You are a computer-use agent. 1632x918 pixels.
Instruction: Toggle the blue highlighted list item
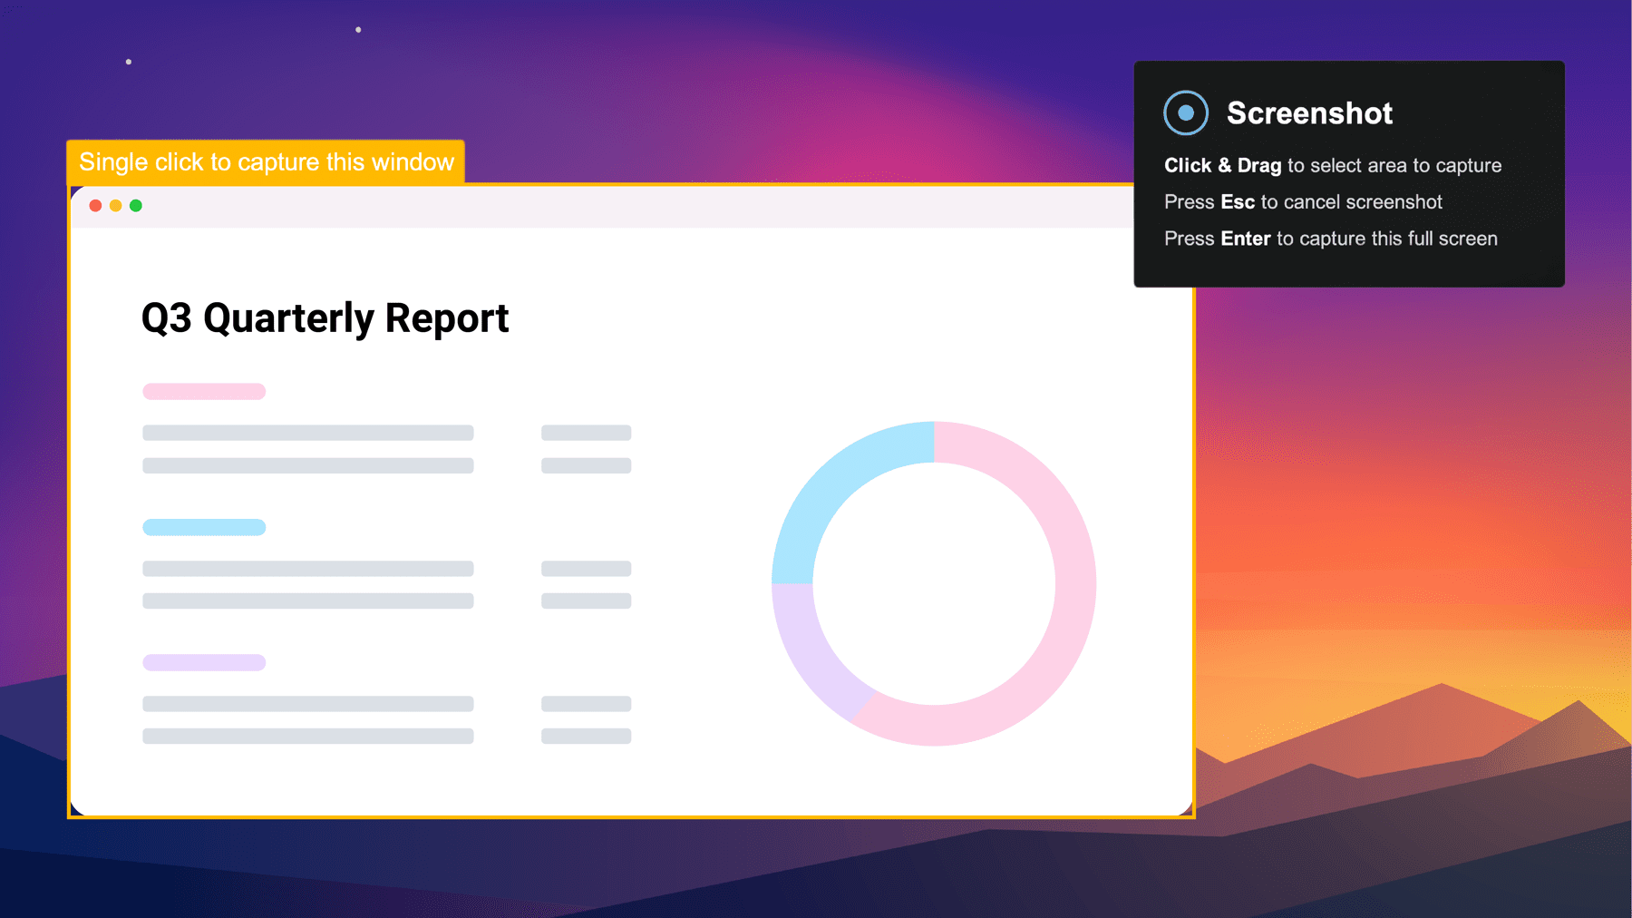[203, 526]
